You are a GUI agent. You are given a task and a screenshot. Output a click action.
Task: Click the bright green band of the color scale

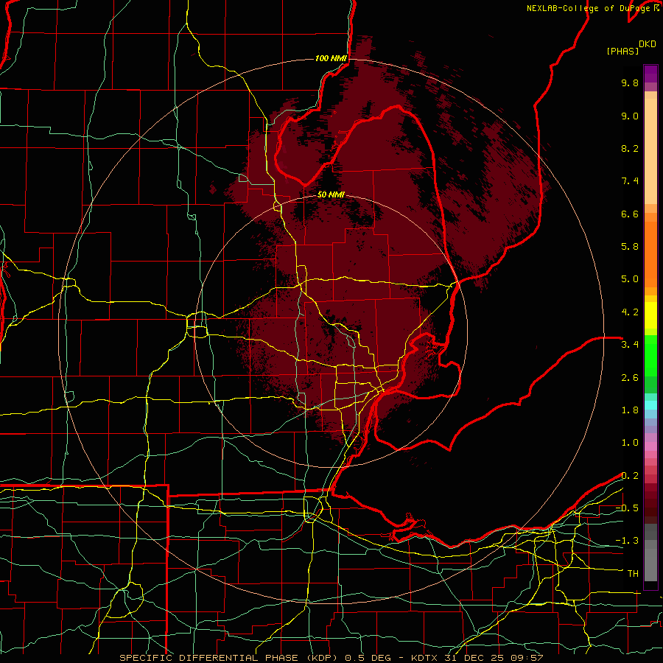(x=650, y=355)
